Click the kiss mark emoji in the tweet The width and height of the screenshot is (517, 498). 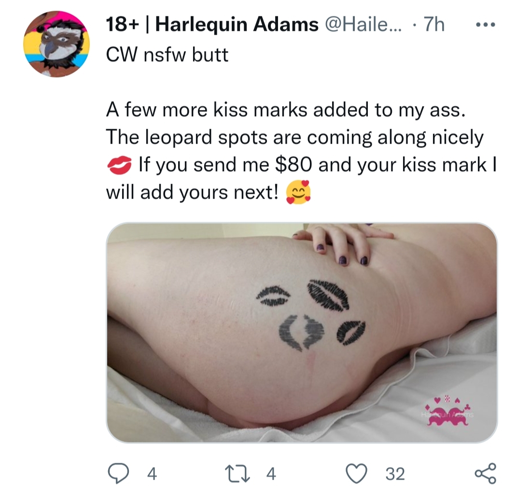(x=119, y=166)
